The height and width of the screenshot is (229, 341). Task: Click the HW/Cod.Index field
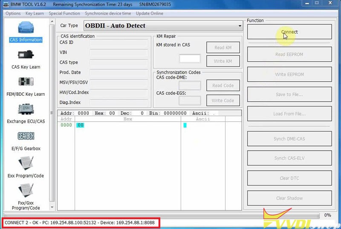tap(119, 92)
